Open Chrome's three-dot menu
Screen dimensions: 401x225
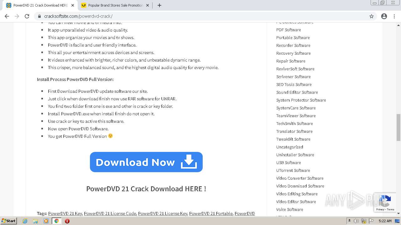(x=394, y=16)
